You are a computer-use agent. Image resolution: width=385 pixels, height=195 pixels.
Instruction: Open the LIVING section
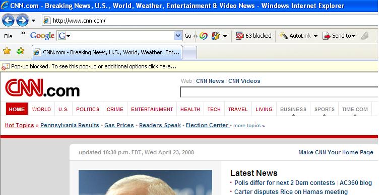coord(264,109)
